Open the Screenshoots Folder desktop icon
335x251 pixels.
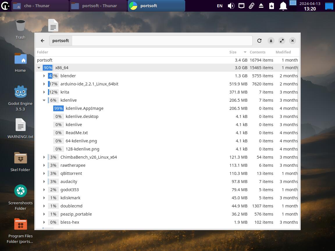[x=21, y=198]
